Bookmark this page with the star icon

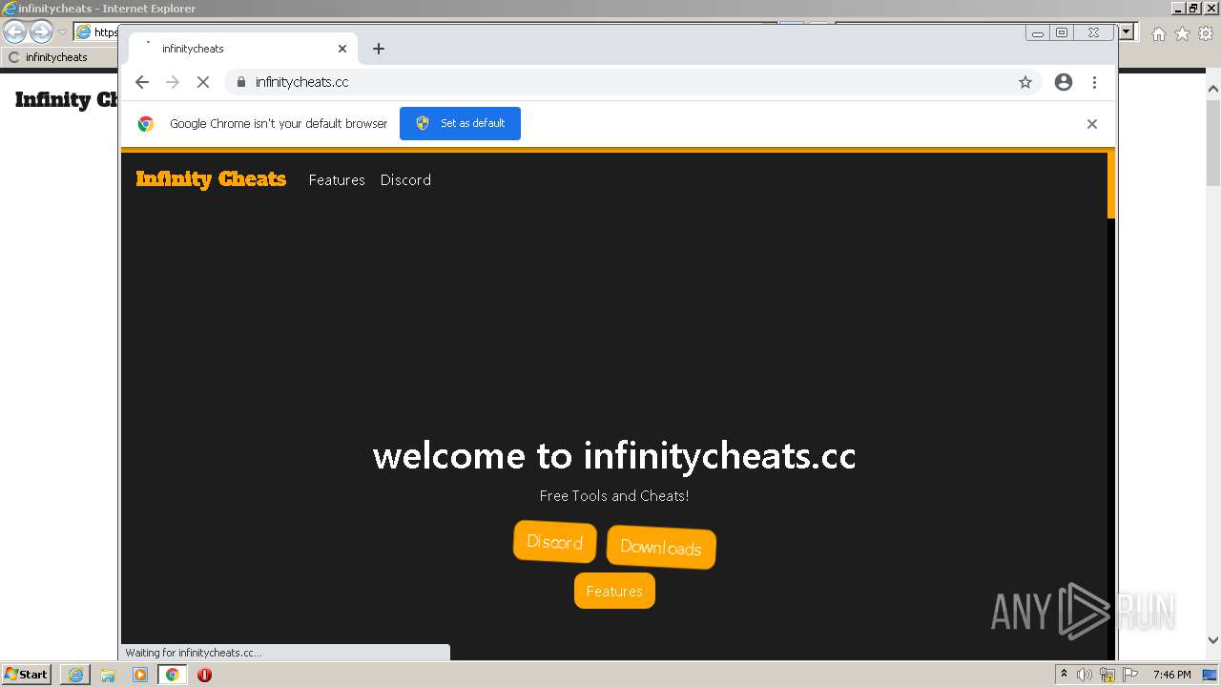(x=1025, y=82)
